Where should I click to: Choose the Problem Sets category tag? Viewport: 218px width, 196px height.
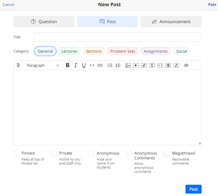tap(123, 51)
